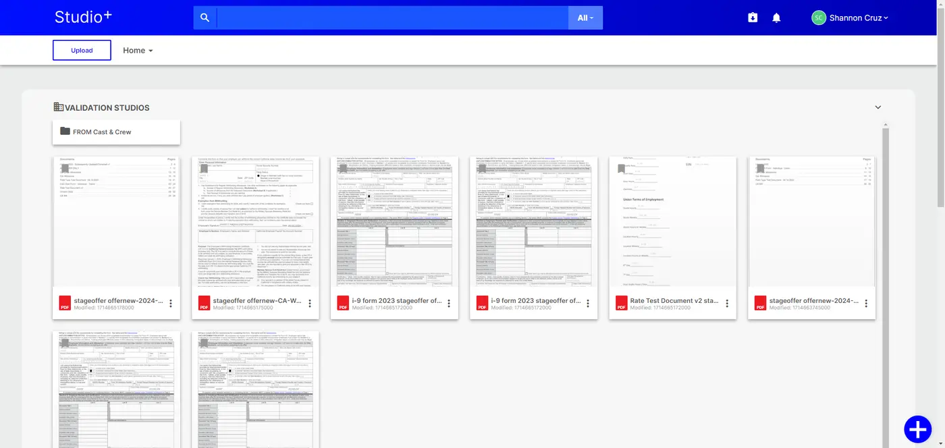Click the search magnifier icon
The height and width of the screenshot is (448, 945).
point(205,18)
